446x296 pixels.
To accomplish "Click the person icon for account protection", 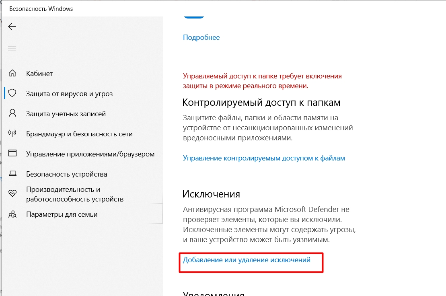I will pyautogui.click(x=12, y=113).
